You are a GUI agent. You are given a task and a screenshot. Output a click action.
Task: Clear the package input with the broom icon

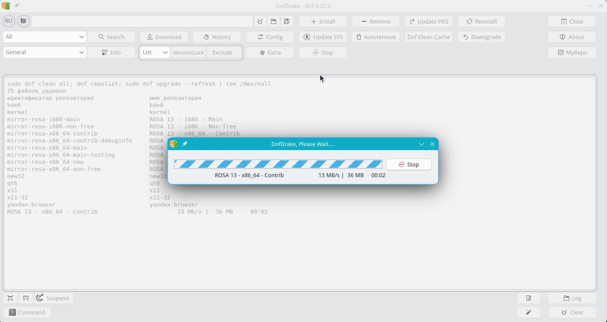click(x=260, y=21)
